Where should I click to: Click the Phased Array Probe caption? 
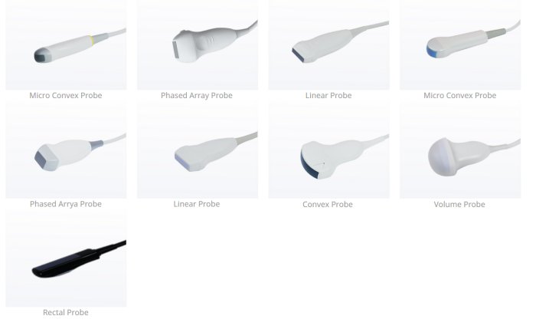197,96
